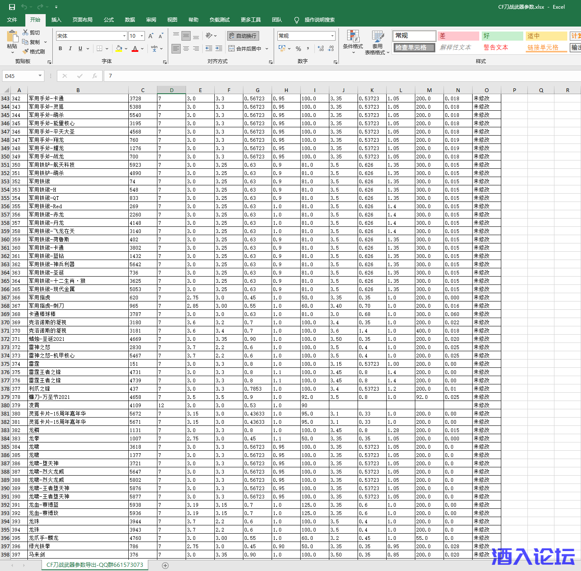Expand the font size dropdown

(142, 36)
